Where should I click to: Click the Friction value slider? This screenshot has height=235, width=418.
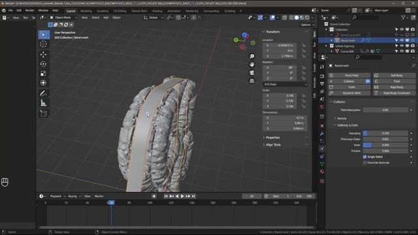pos(385,151)
